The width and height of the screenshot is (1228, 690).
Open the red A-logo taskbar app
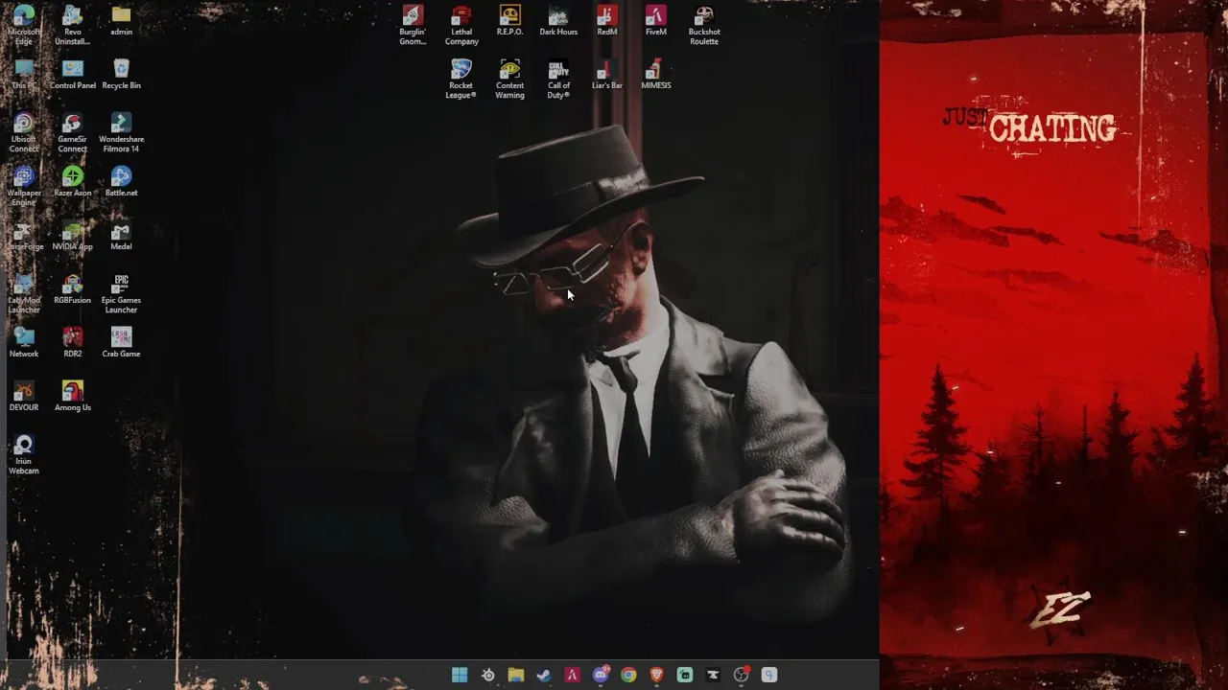tap(572, 675)
